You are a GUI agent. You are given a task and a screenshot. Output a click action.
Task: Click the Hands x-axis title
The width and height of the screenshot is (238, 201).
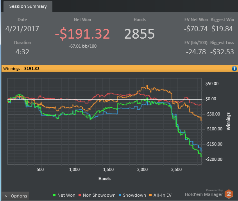pos(104,179)
